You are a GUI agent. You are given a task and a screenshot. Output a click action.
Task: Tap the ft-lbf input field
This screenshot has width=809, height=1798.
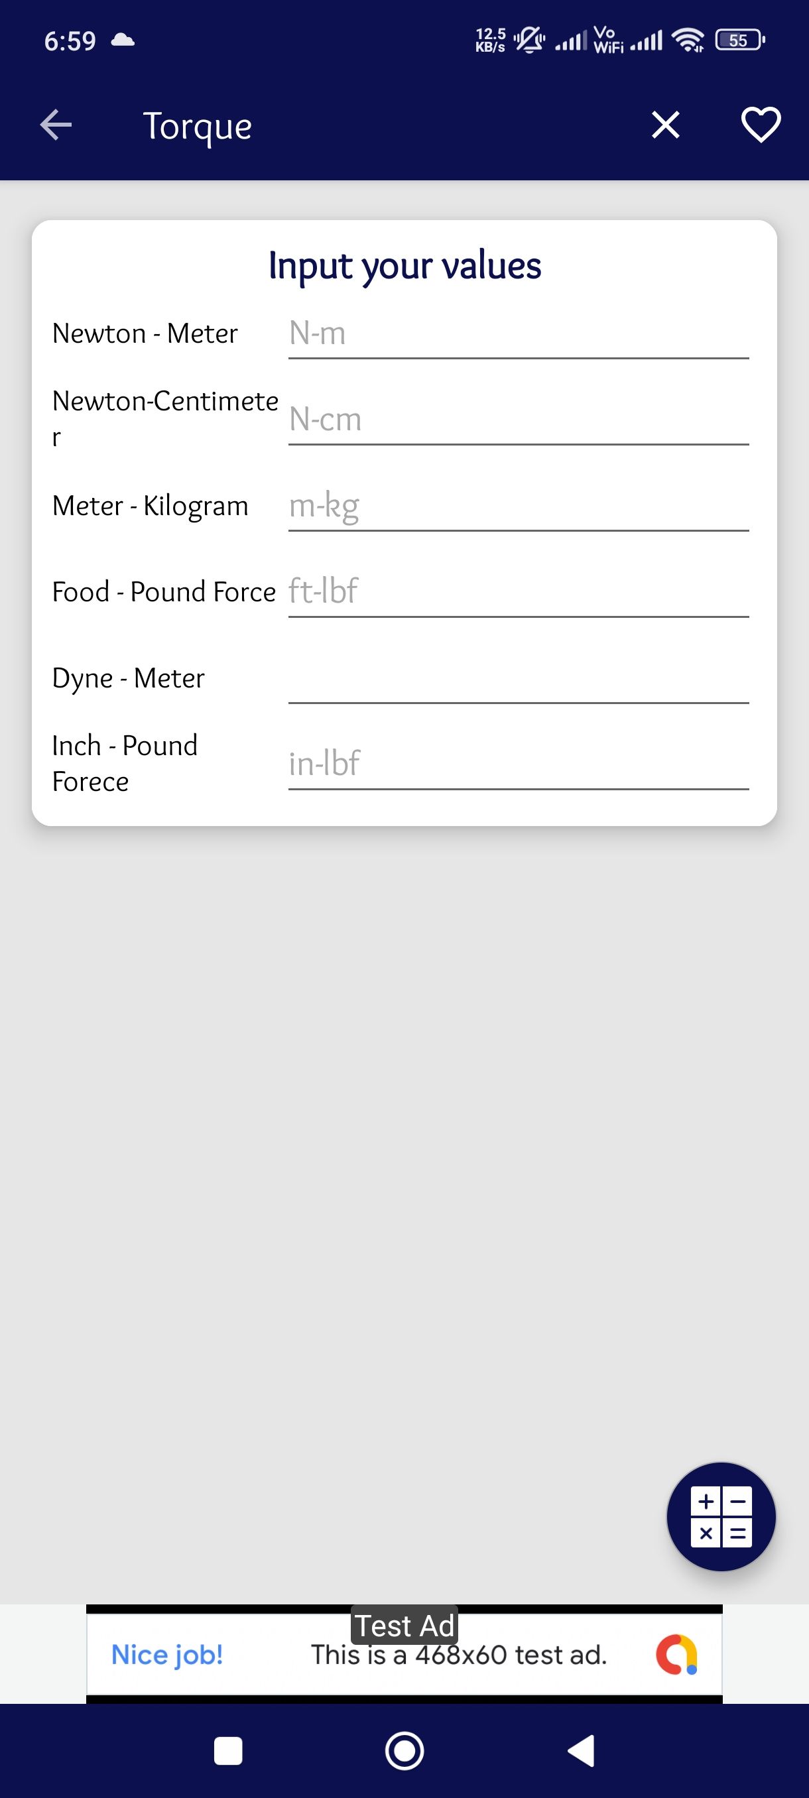point(518,593)
